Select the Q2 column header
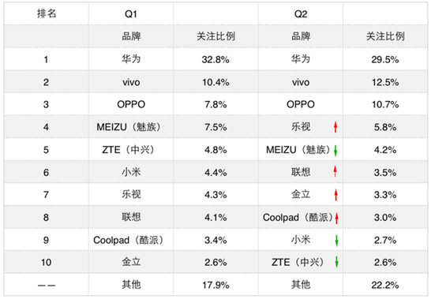 pos(301,14)
